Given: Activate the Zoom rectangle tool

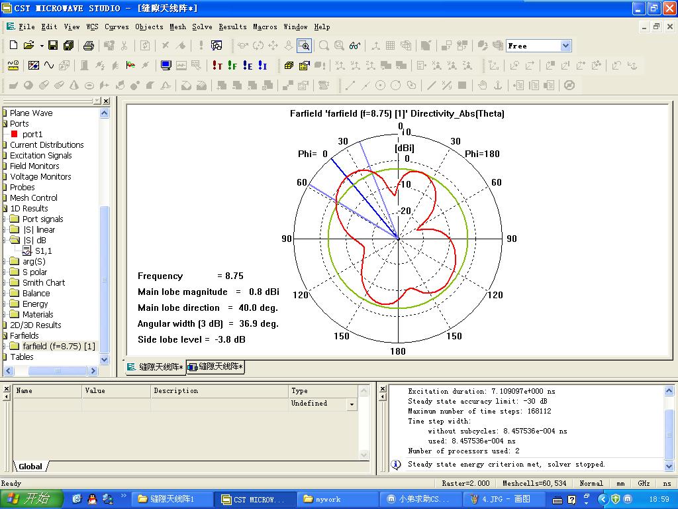Looking at the screenshot, I should [x=304, y=46].
